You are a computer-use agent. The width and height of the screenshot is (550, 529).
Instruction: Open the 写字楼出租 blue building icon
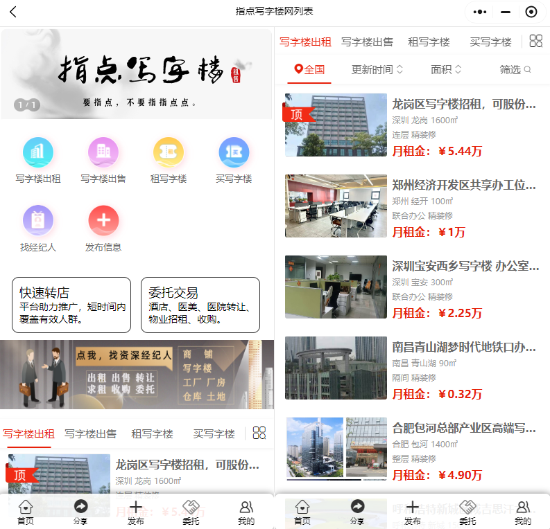(x=38, y=152)
